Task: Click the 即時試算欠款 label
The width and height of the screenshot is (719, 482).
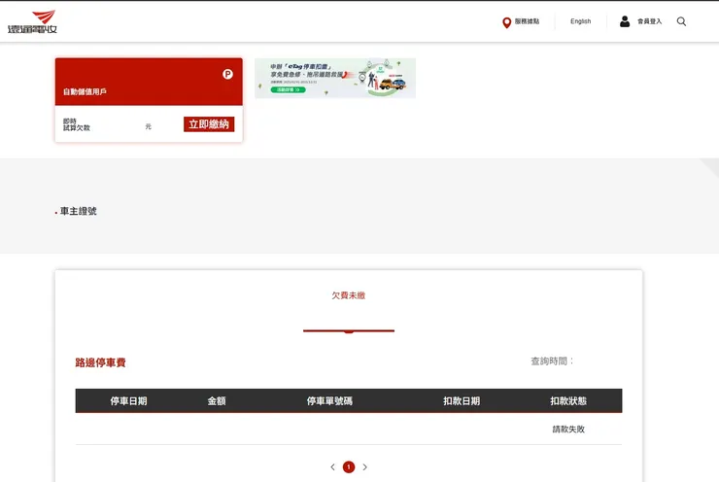Action: 77,124
